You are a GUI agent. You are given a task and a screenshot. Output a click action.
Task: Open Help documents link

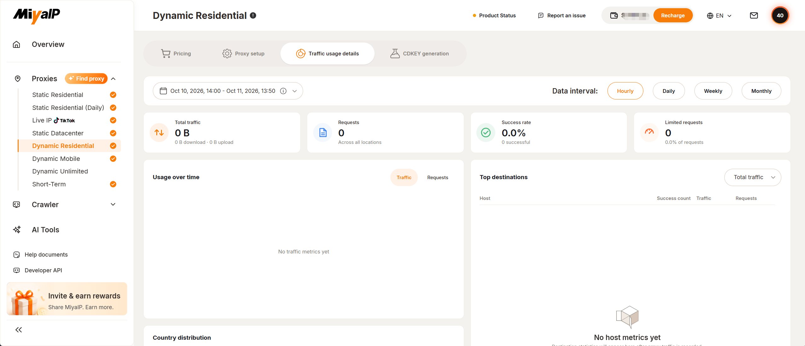(41, 255)
